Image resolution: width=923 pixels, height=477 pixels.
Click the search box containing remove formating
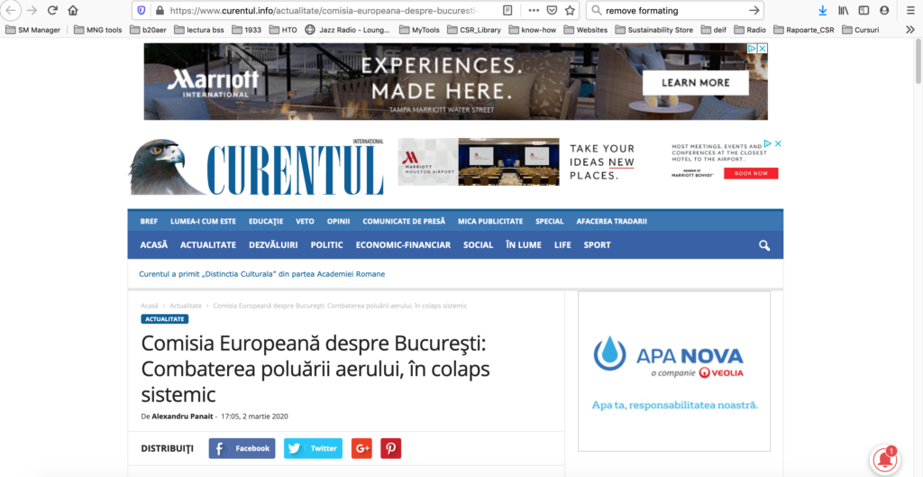[674, 11]
